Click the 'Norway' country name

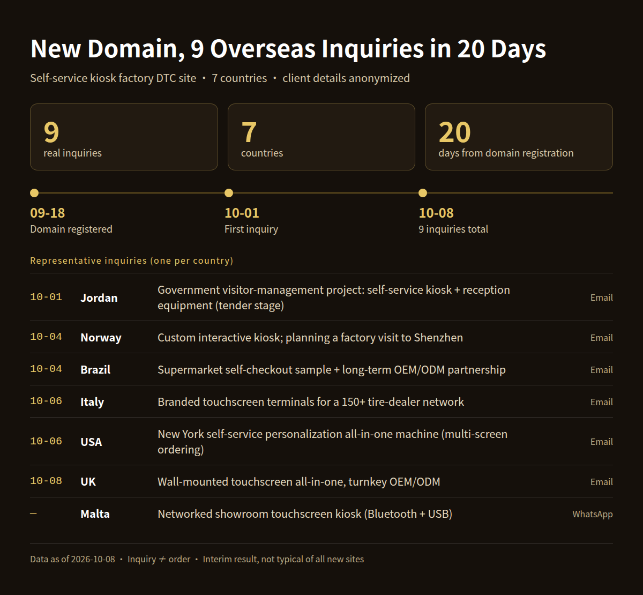click(101, 338)
